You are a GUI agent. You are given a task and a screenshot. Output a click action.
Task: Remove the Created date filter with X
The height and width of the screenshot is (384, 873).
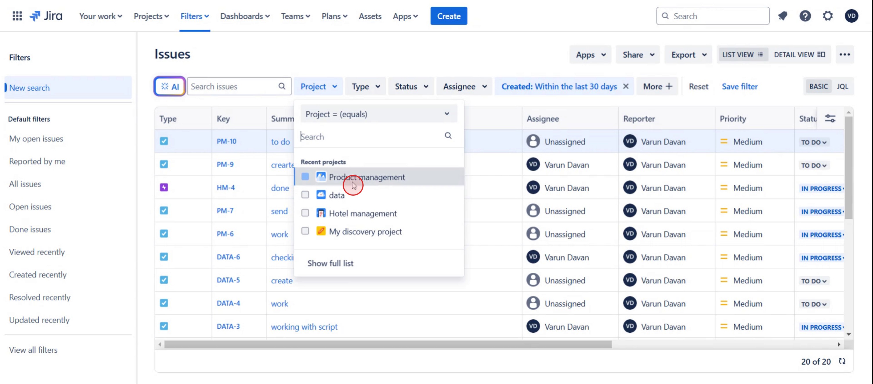coord(626,86)
